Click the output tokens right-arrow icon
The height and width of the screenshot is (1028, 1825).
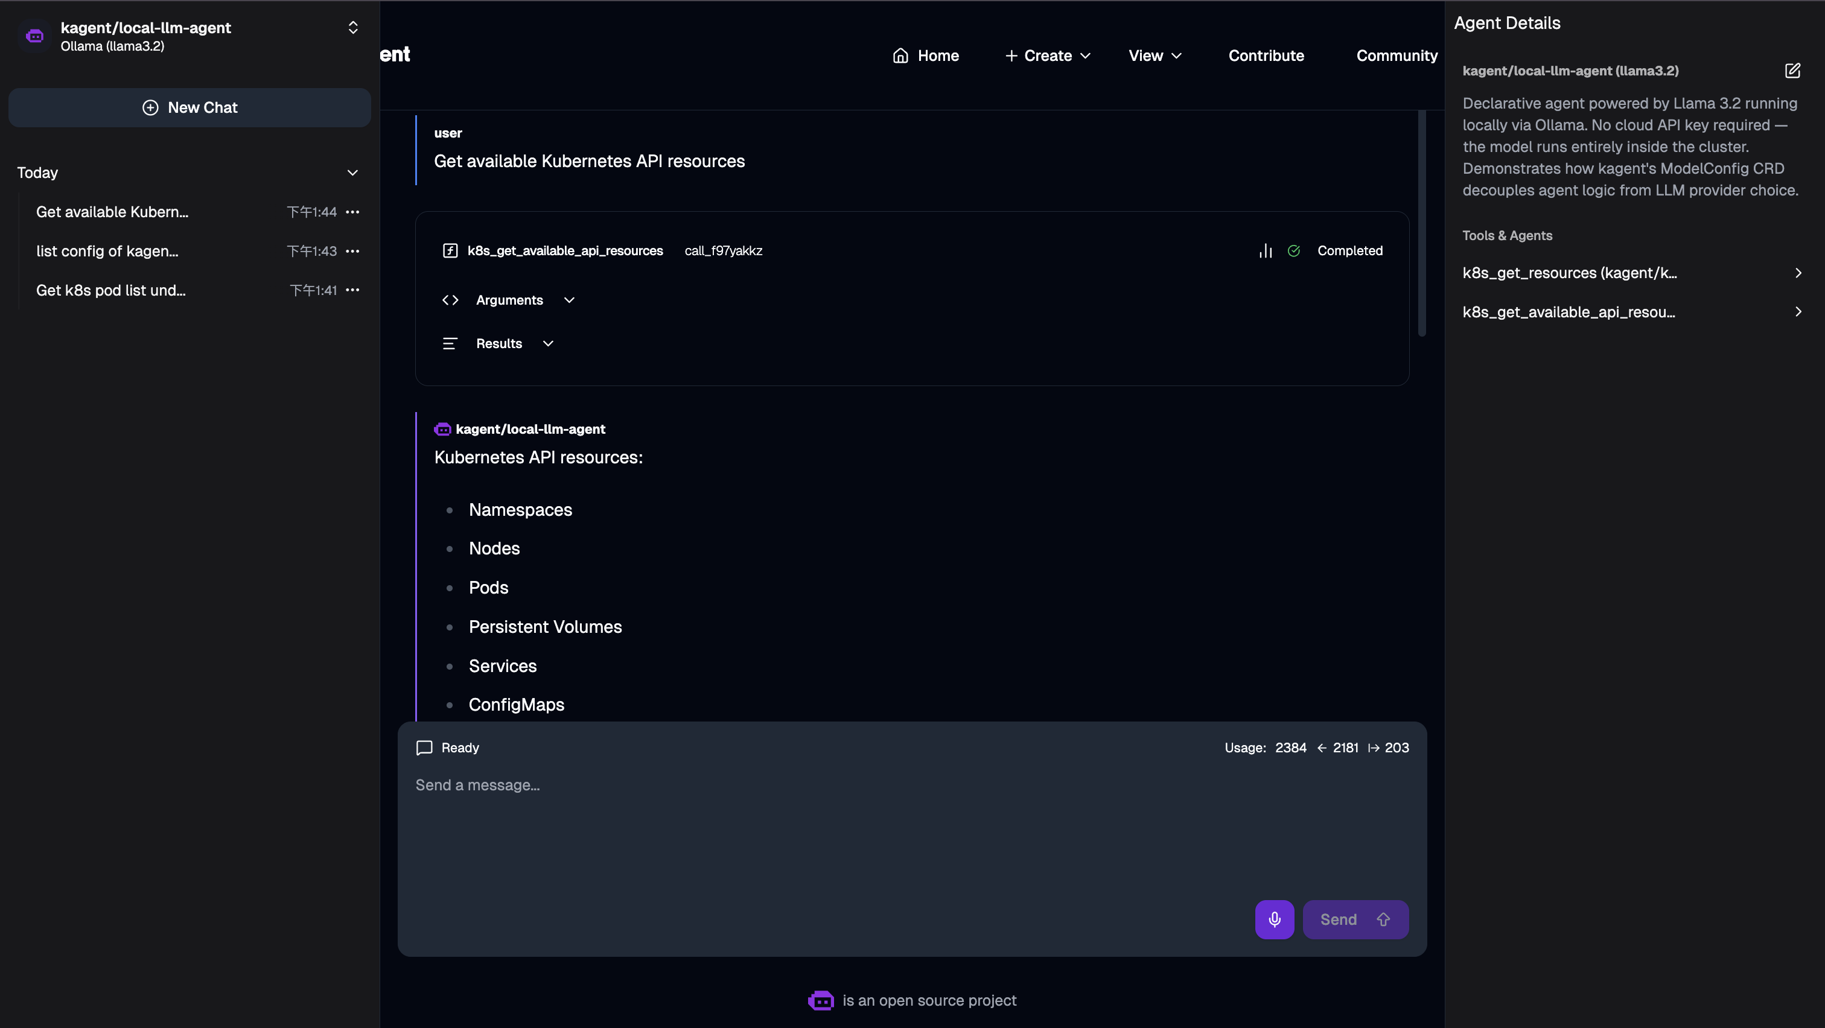(x=1373, y=747)
